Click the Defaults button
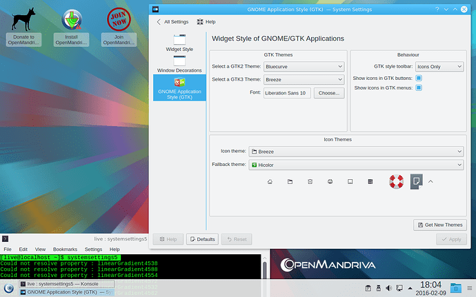 [x=203, y=239]
